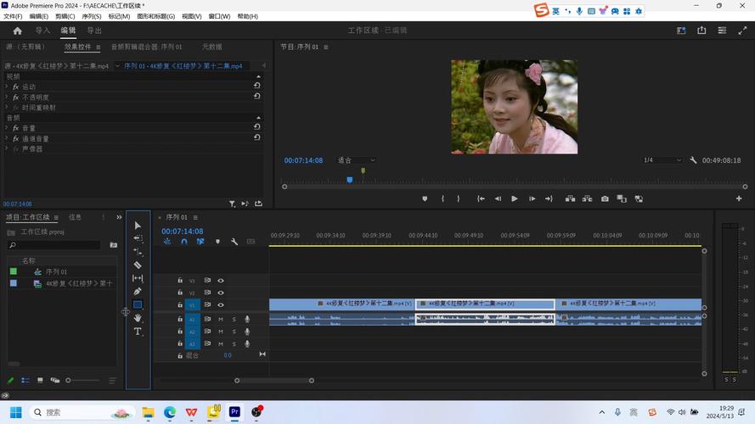This screenshot has width=755, height=424.
Task: Expand the Opacity (不透明度) effect
Action: pyautogui.click(x=7, y=98)
